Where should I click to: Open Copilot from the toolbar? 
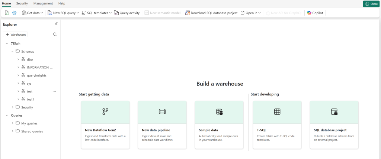coord(315,13)
